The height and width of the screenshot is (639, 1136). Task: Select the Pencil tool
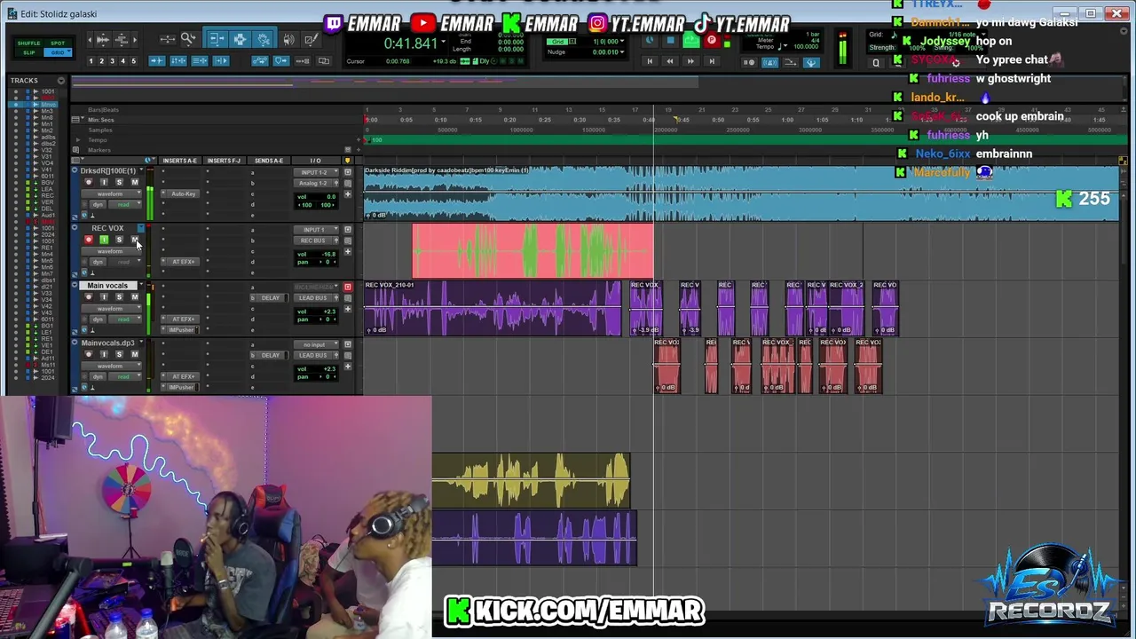coord(311,39)
